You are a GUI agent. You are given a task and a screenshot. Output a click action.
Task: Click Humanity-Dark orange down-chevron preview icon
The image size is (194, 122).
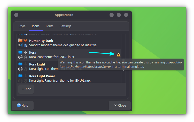point(26,40)
